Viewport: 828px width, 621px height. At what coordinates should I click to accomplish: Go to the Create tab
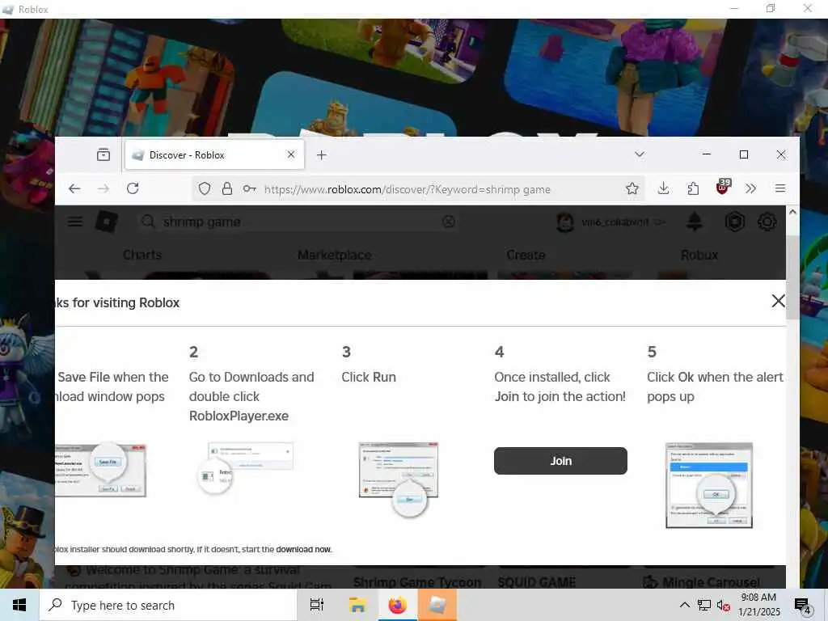[x=526, y=255]
